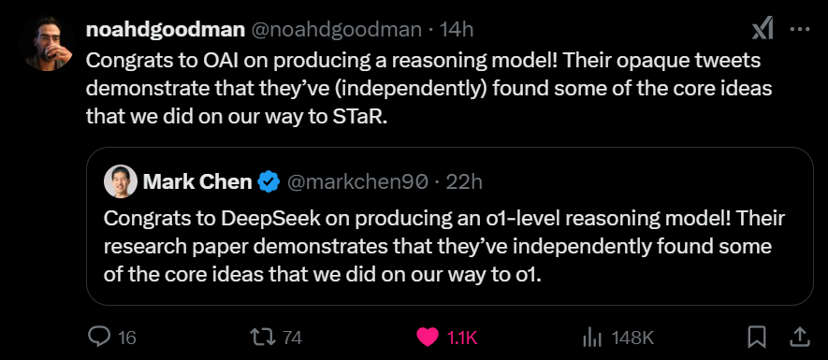This screenshot has height=360, width=828.
Task: Open the @markchen90 handle link
Action: click(x=356, y=182)
